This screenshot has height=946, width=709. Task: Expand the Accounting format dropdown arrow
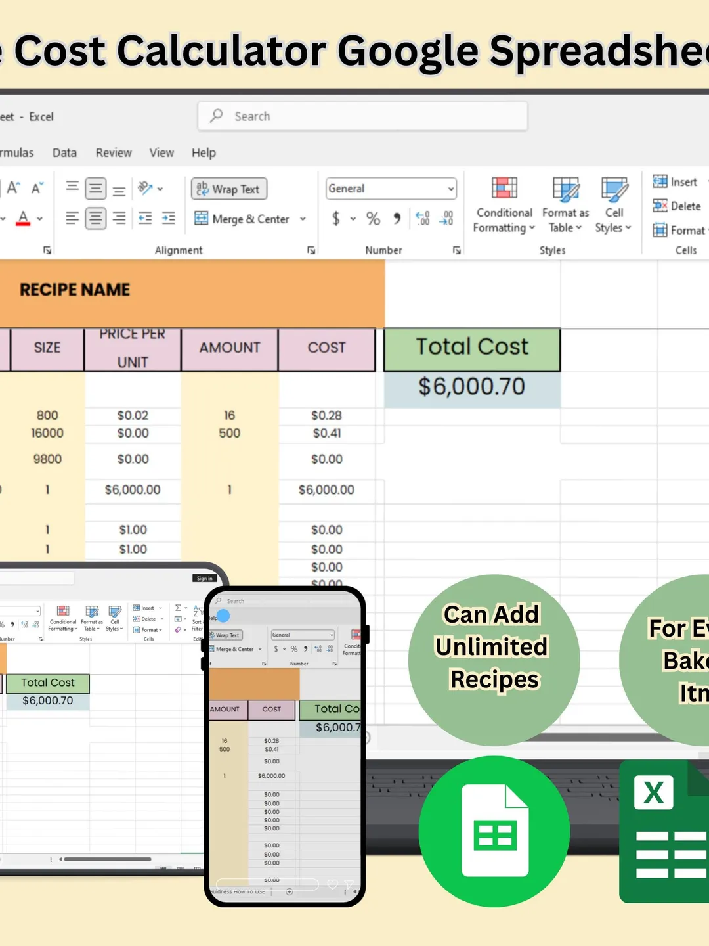point(353,219)
